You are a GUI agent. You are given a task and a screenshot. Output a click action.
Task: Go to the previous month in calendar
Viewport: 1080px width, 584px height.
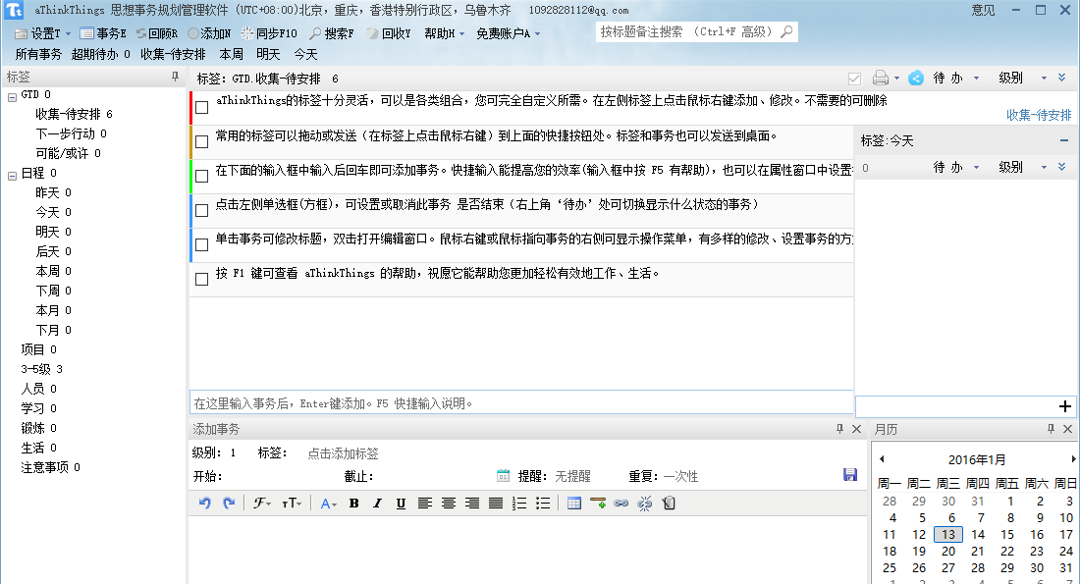882,458
